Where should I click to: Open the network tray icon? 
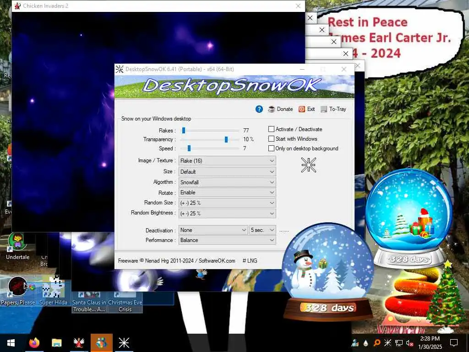pyautogui.click(x=399, y=343)
